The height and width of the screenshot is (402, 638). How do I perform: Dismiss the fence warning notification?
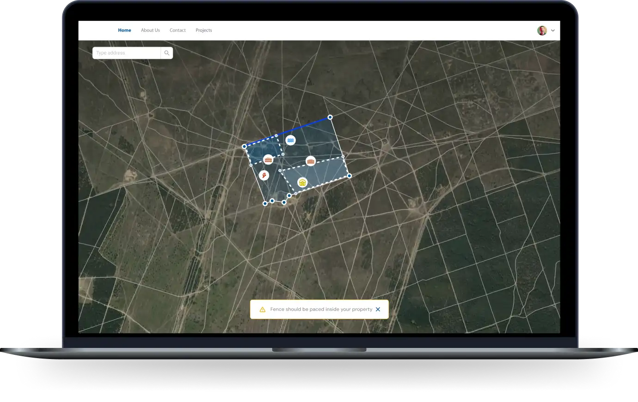(x=378, y=310)
